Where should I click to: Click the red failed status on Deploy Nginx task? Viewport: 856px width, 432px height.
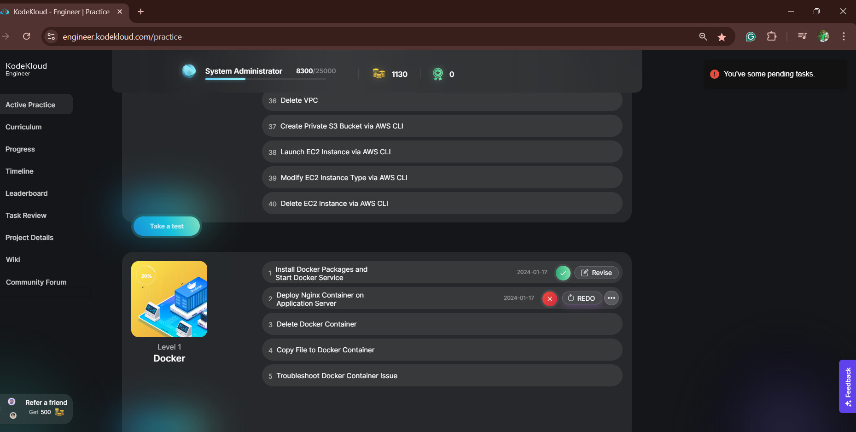click(x=550, y=298)
